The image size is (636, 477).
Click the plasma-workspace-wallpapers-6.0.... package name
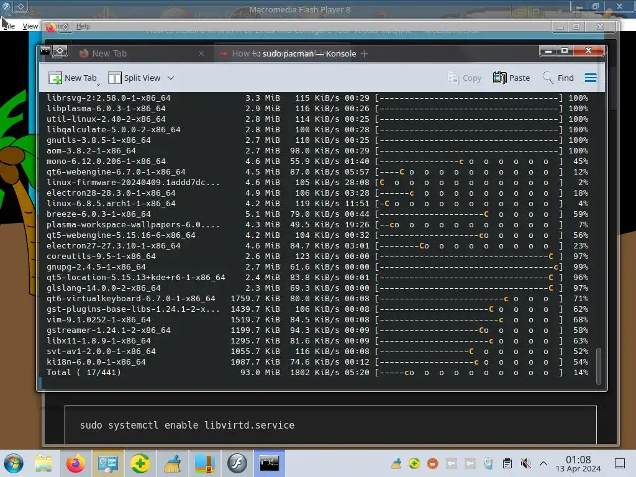133,224
